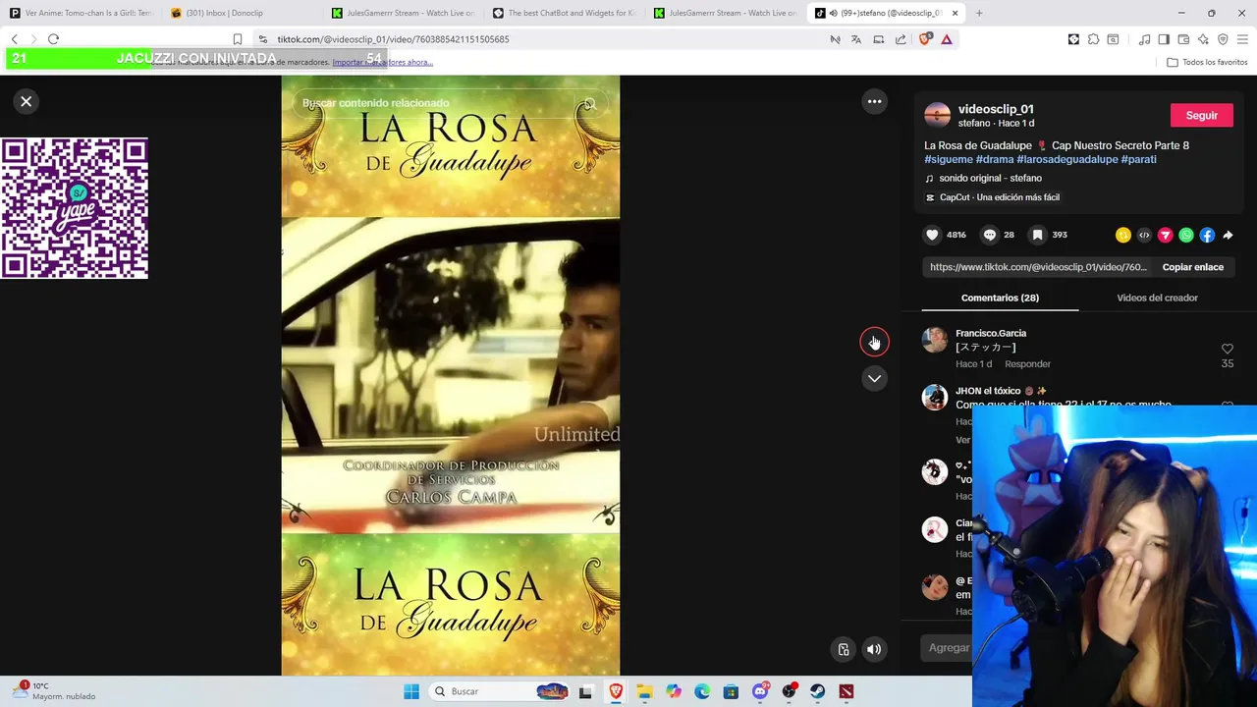Image resolution: width=1257 pixels, height=707 pixels.
Task: Select the Comentarios (28) tab
Action: [1000, 298]
